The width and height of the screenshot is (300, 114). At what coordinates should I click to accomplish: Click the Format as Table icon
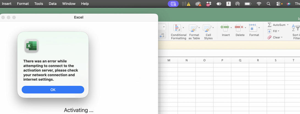click(x=193, y=28)
